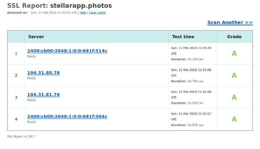Click the Hide link

(x=83, y=13)
